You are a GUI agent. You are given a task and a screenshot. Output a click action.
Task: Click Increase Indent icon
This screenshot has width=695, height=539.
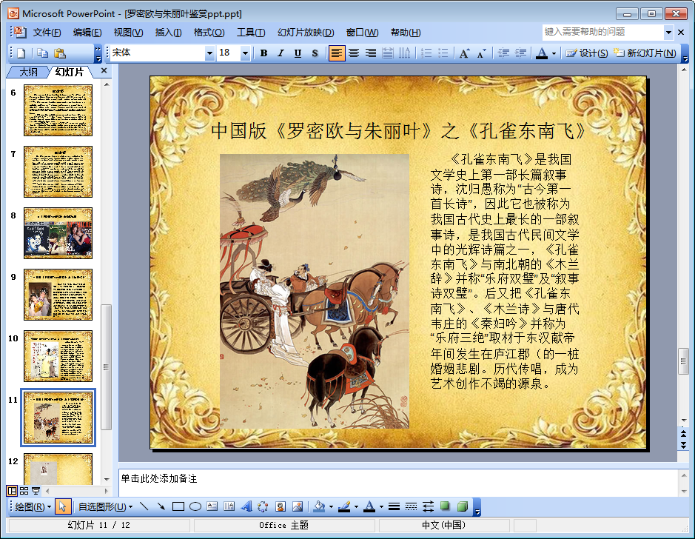[520, 53]
